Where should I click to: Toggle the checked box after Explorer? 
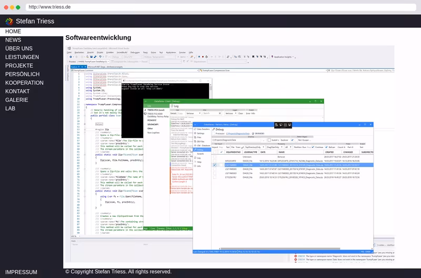[x=292, y=140]
